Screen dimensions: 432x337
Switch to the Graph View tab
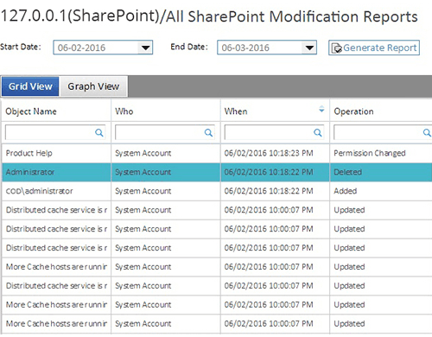click(x=93, y=86)
